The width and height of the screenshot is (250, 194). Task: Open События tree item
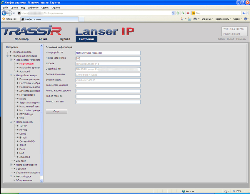pos(21,169)
